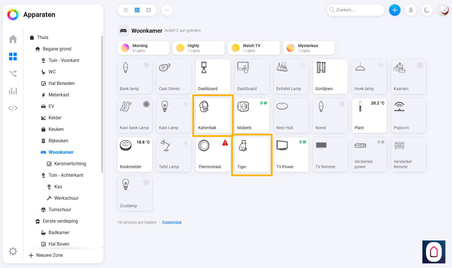Click the Homey rainbow ring logo
The width and height of the screenshot is (452, 268).
point(13,15)
